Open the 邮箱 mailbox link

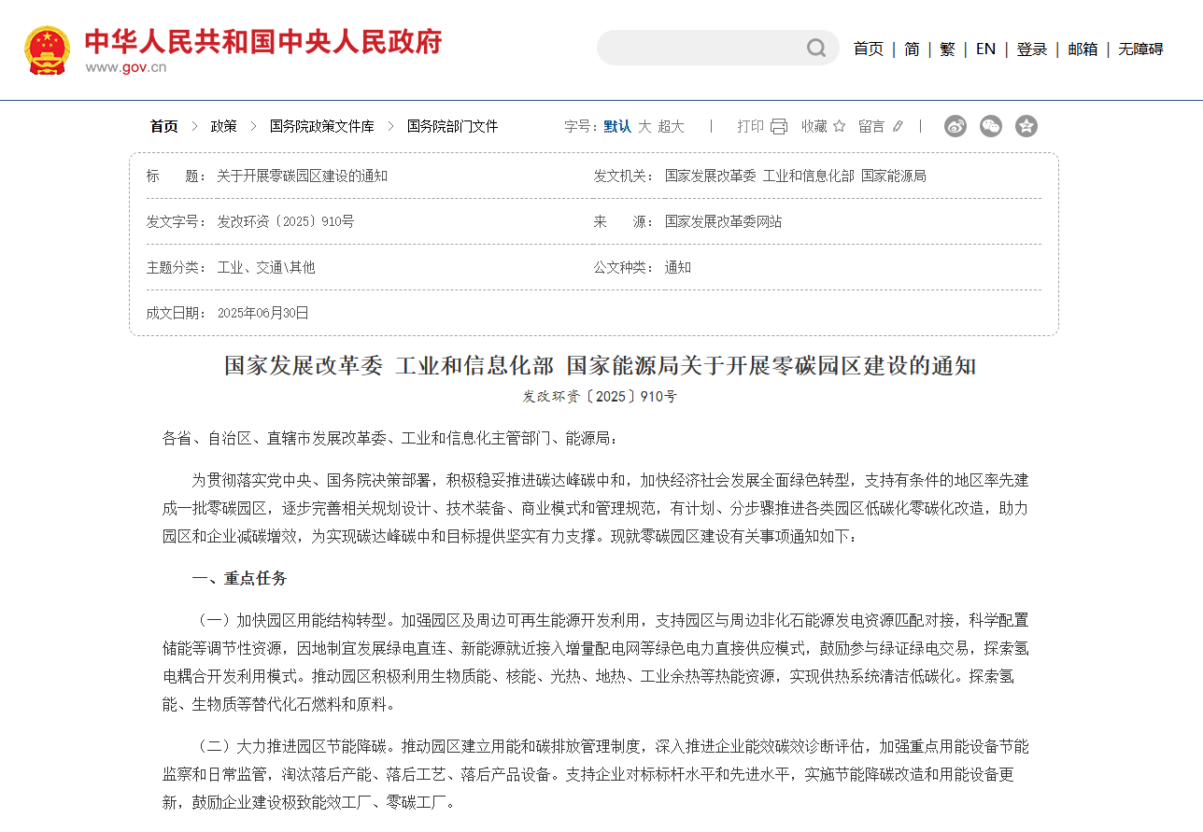click(1083, 49)
